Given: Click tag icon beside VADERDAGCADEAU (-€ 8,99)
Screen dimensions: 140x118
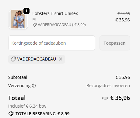Looking at the screenshot, I should pyautogui.click(x=35, y=25).
